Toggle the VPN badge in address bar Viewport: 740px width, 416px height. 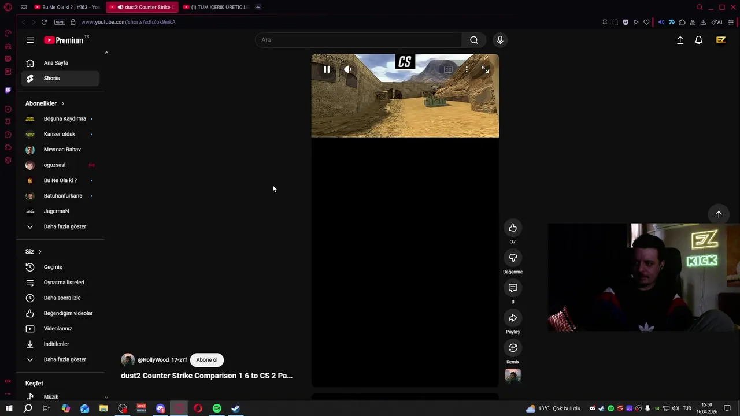(60, 22)
